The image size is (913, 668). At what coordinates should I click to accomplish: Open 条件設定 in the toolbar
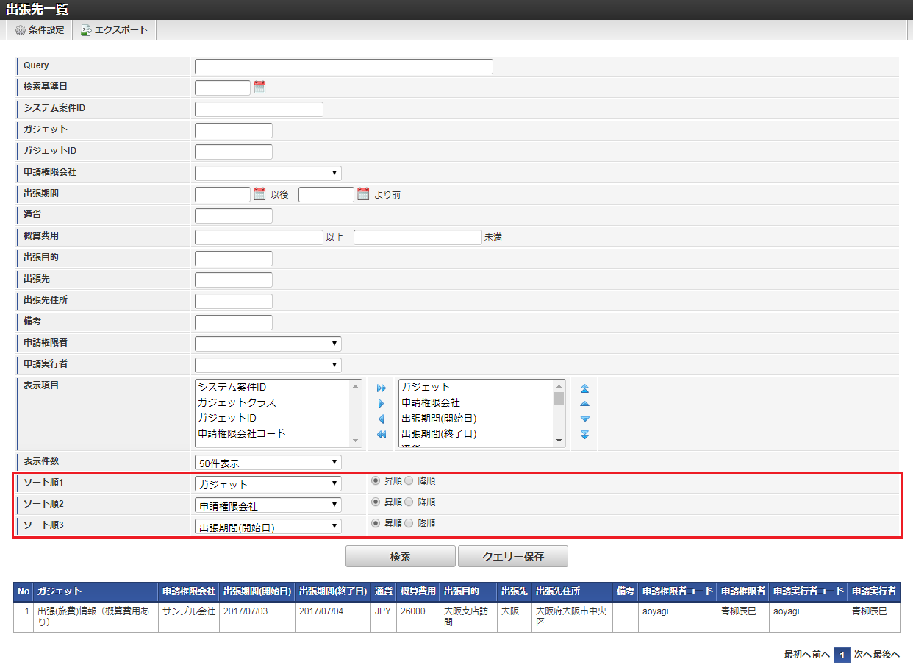click(x=40, y=30)
